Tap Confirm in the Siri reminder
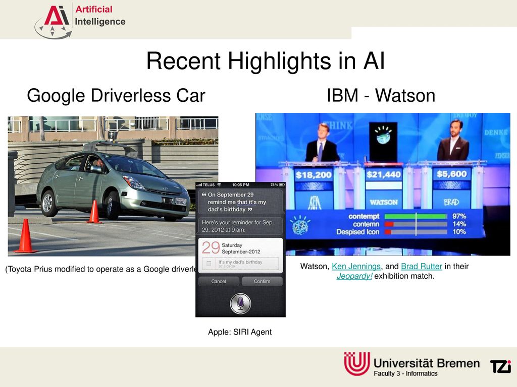Image resolution: width=517 pixels, height=387 pixels. coord(262,281)
